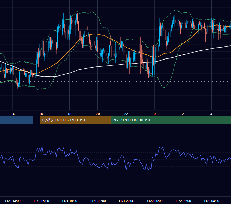Click the ロンドン 16:00-21:00 JST session bar
This screenshot has height=204, width=231.
[x=76, y=120]
